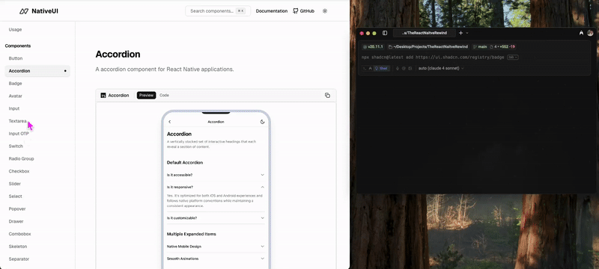Viewport: 599px width, 269px height.
Task: Click the Accordion file icon in preview header
Action: 103,95
